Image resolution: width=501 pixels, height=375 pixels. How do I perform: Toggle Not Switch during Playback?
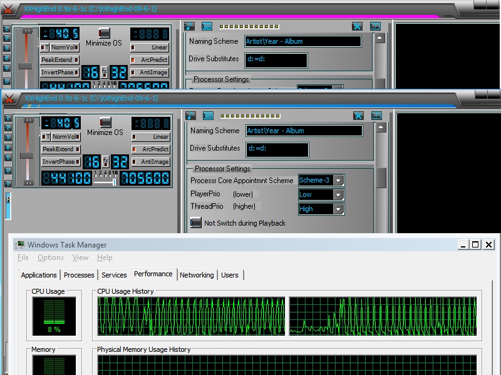click(x=196, y=222)
